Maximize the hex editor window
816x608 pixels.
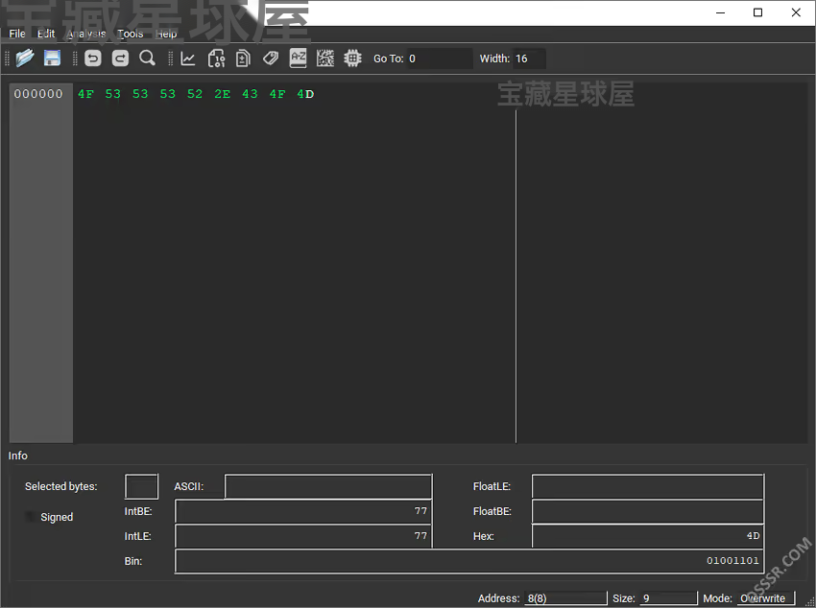click(757, 13)
